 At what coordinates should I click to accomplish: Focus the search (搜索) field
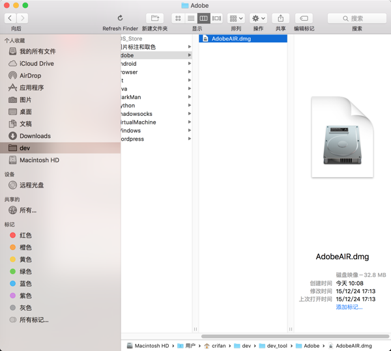point(357,18)
